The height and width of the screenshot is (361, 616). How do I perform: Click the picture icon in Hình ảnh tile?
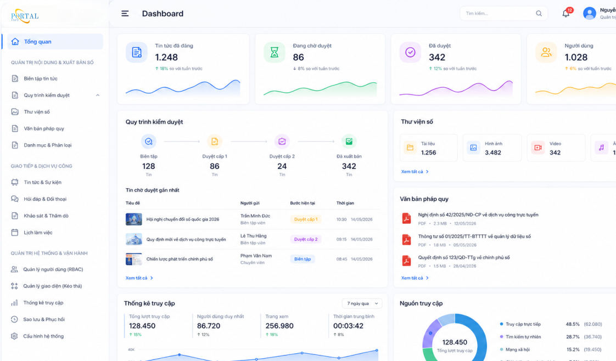[473, 148]
